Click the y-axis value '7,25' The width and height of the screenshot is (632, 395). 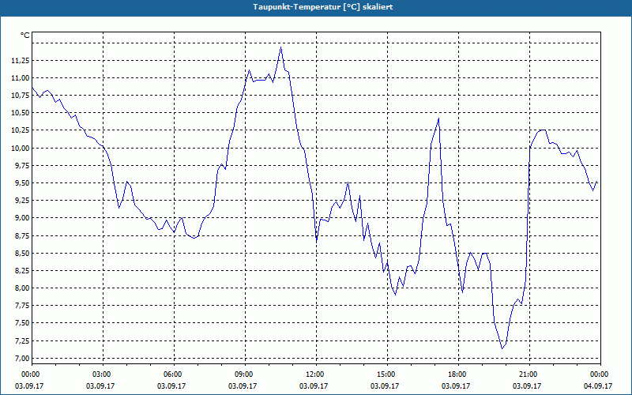pyautogui.click(x=21, y=341)
